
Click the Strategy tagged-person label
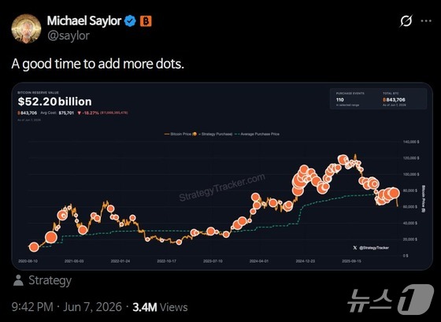(50, 280)
